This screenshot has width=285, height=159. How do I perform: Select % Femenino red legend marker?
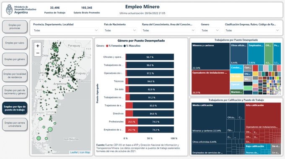tap(107, 46)
